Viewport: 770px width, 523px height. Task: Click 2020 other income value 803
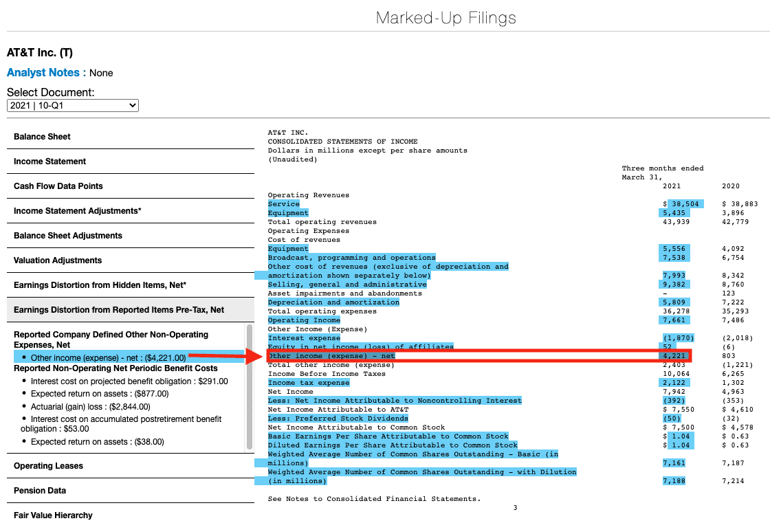click(729, 355)
